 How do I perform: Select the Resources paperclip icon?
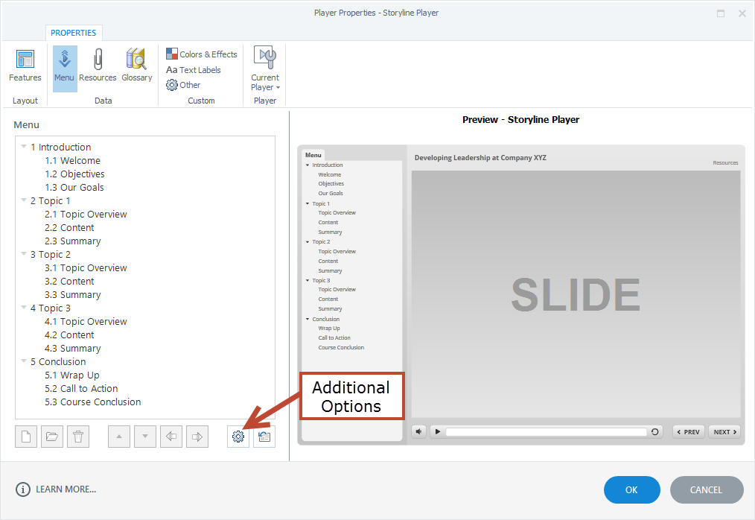click(x=98, y=66)
